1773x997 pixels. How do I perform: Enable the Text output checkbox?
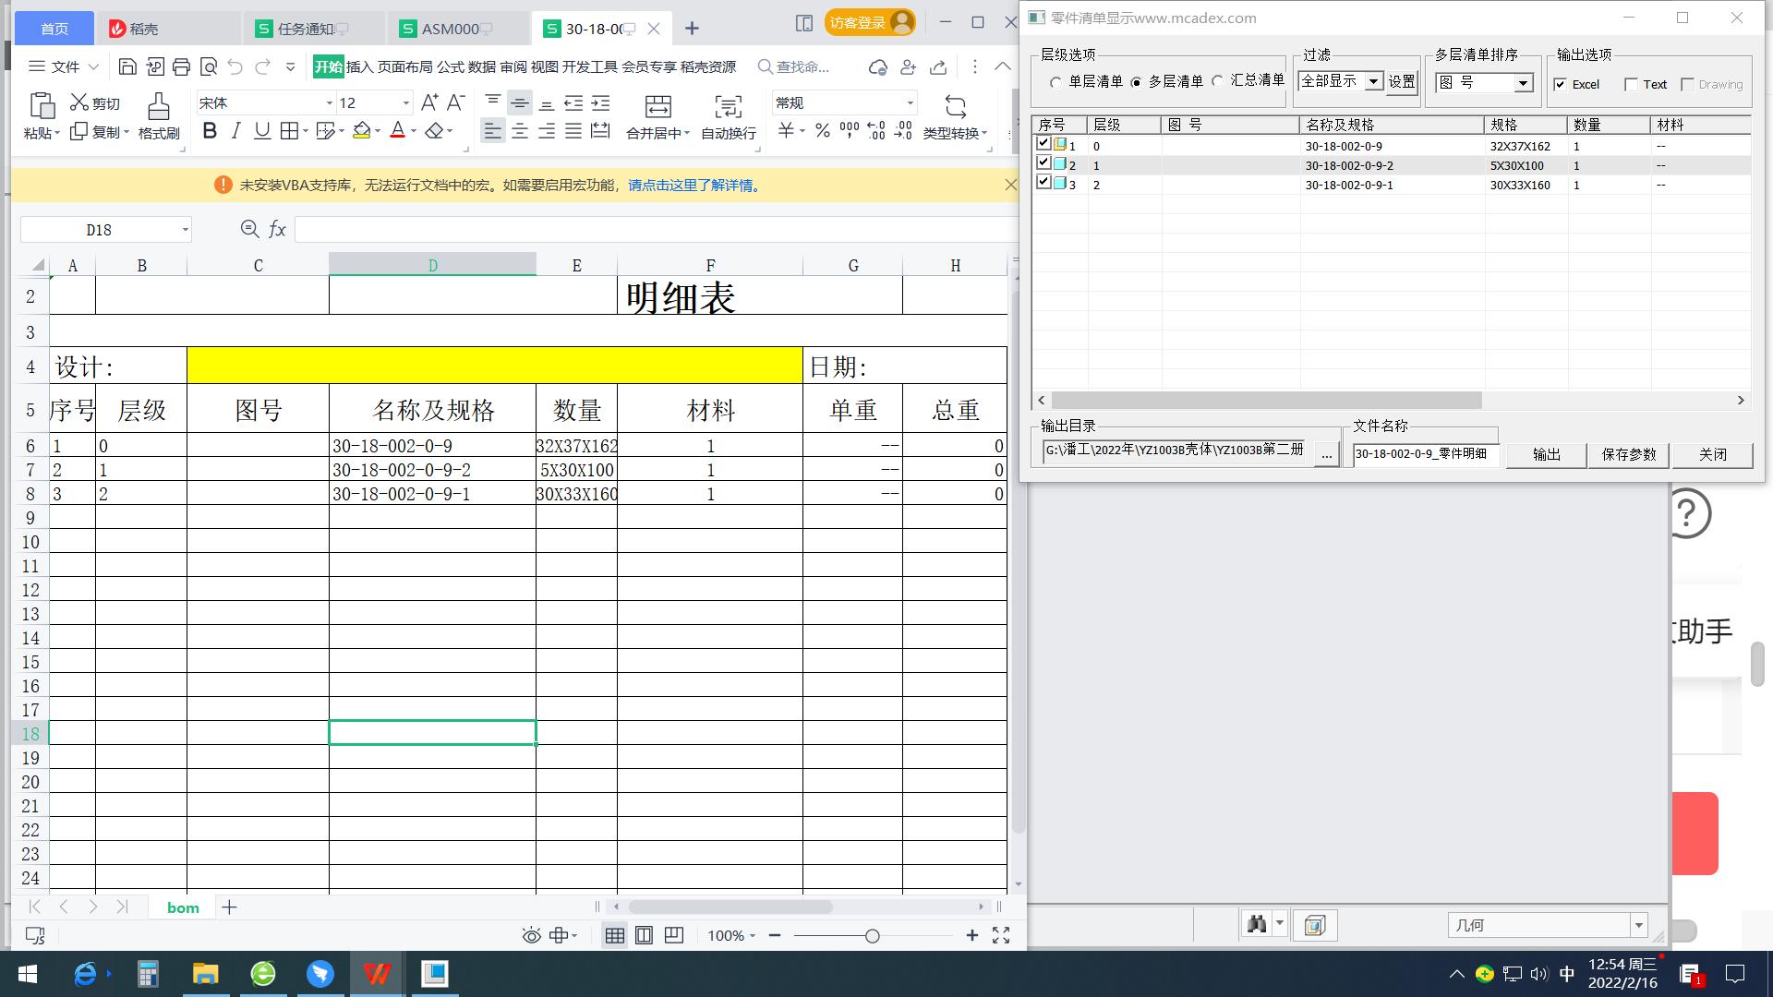point(1631,85)
